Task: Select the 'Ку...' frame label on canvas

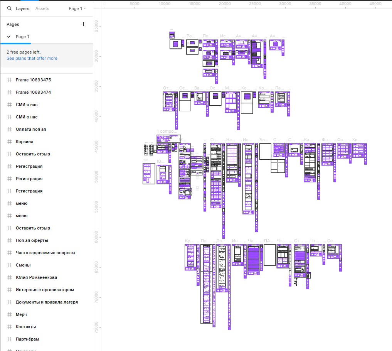Action: [189, 241]
